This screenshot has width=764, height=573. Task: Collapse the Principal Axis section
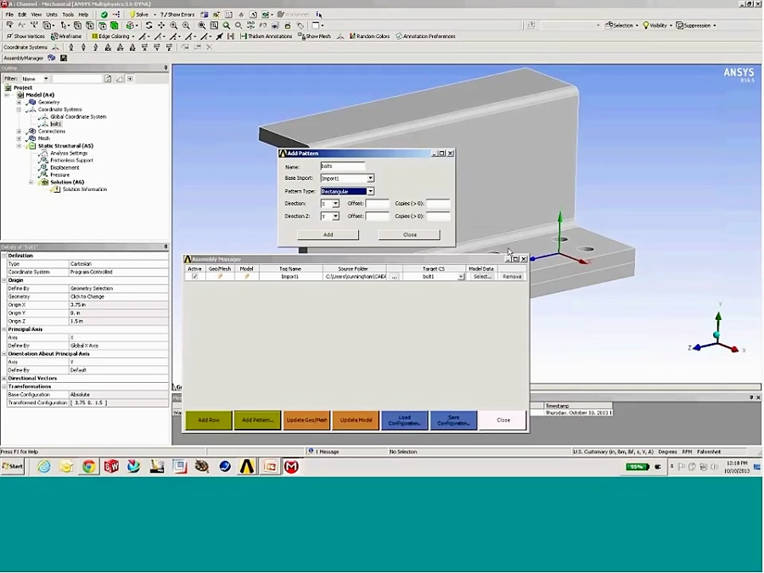4,329
